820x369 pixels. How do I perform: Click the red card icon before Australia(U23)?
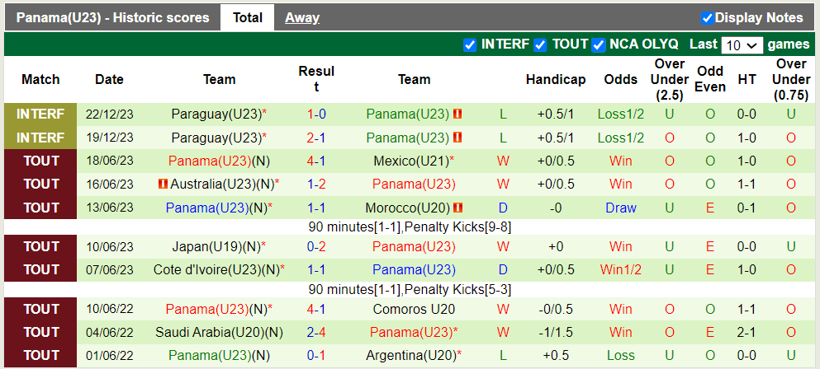click(163, 184)
